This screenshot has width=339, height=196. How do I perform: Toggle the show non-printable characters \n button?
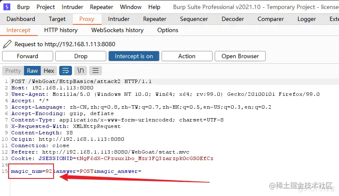tap(81, 71)
